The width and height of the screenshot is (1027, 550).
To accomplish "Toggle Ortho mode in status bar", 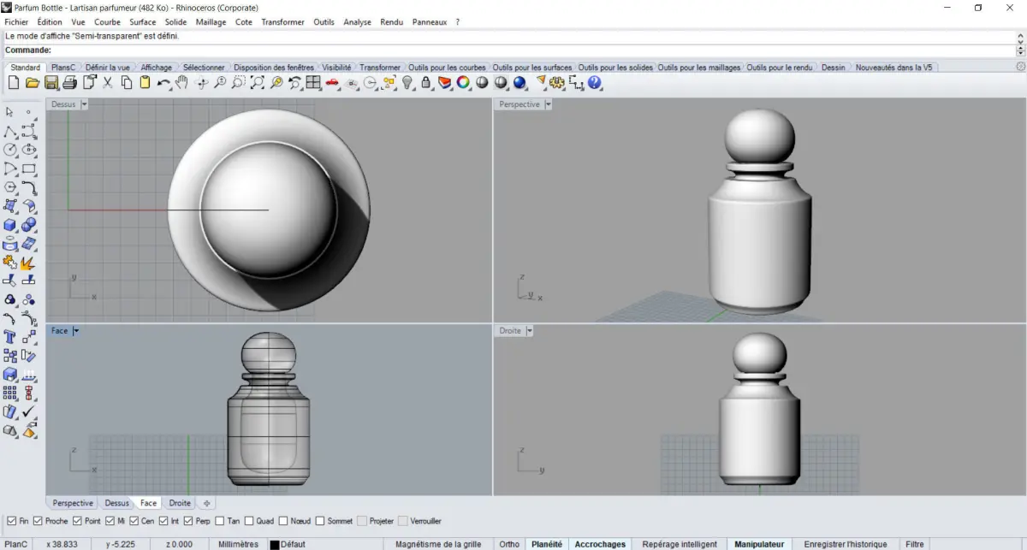I will 509,544.
